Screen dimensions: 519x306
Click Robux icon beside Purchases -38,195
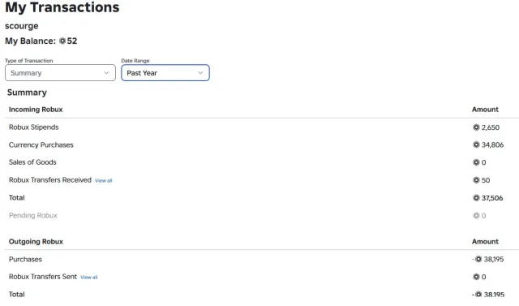tap(478, 259)
